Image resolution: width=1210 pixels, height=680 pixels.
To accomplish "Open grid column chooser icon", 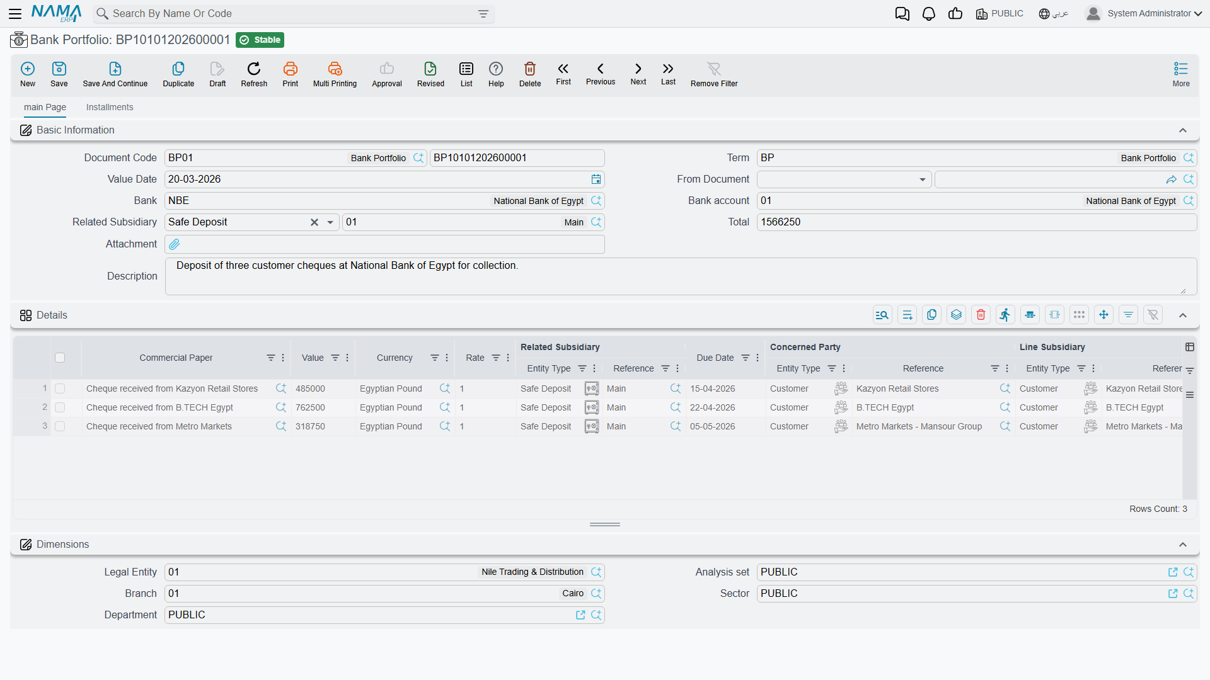I will point(1190,347).
